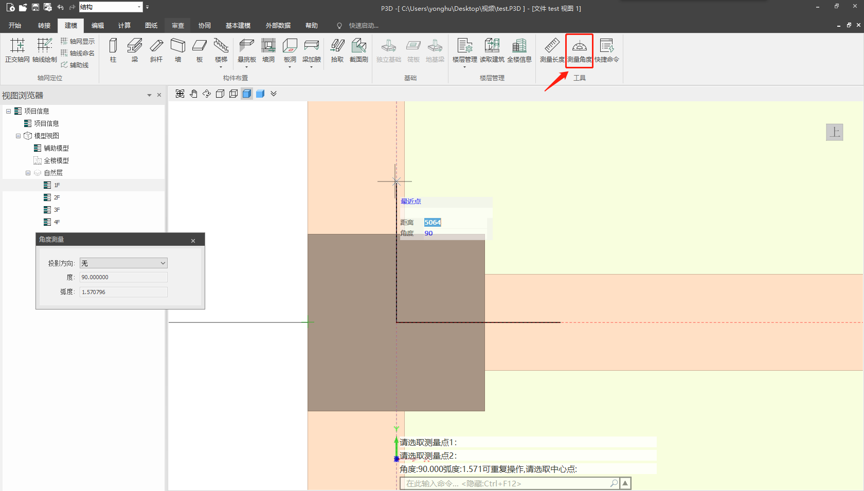Open 楼层管理 floor management
The width and height of the screenshot is (864, 491).
464,50
